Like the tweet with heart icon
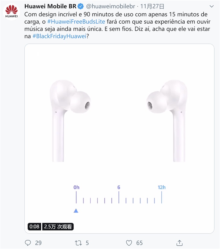The width and height of the screenshot is (220, 249). [129, 243]
